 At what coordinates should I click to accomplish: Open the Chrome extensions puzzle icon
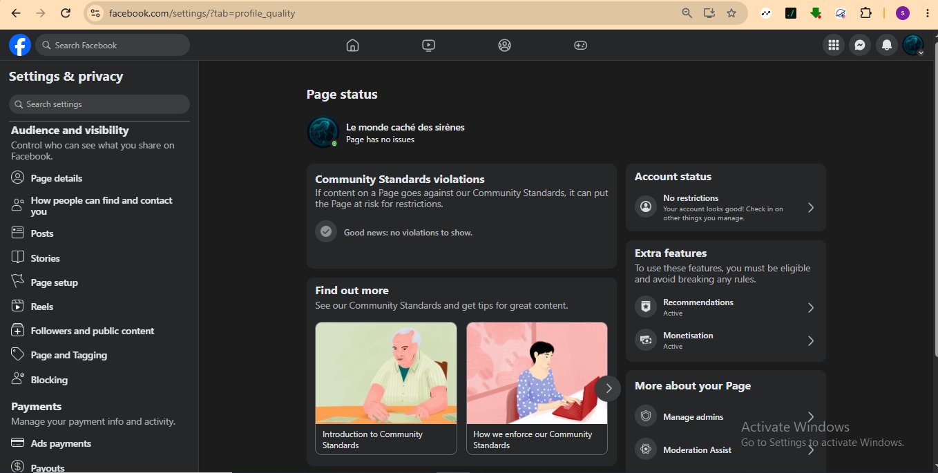865,13
